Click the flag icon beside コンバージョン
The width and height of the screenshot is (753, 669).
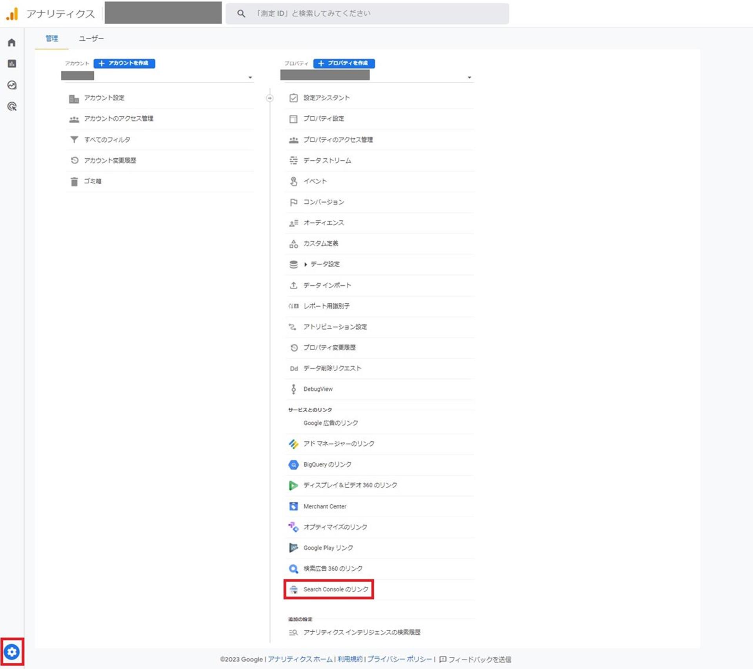(293, 202)
